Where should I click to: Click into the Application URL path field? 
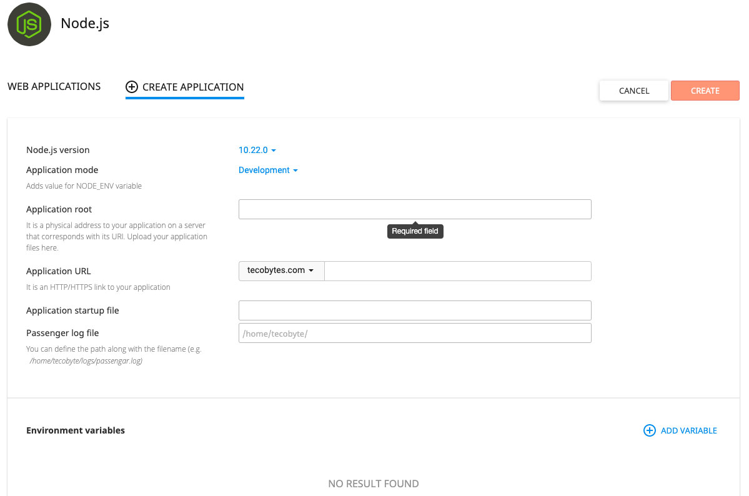(x=458, y=271)
